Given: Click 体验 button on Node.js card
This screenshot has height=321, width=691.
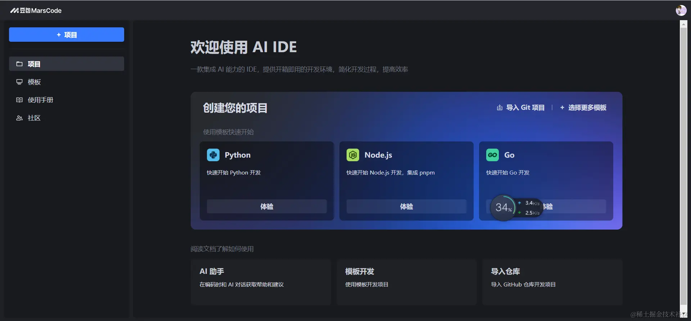Looking at the screenshot, I should click(x=406, y=207).
